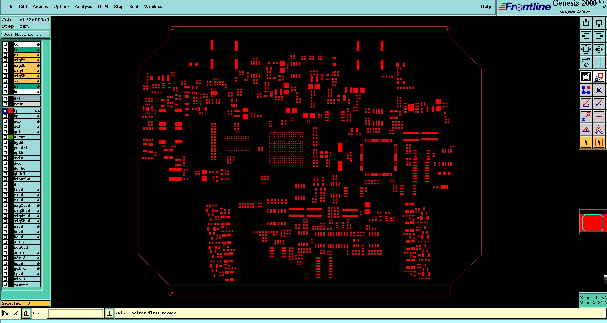The image size is (607, 323).
Task: Click the red triangle with blue base icon
Action: [586, 129]
